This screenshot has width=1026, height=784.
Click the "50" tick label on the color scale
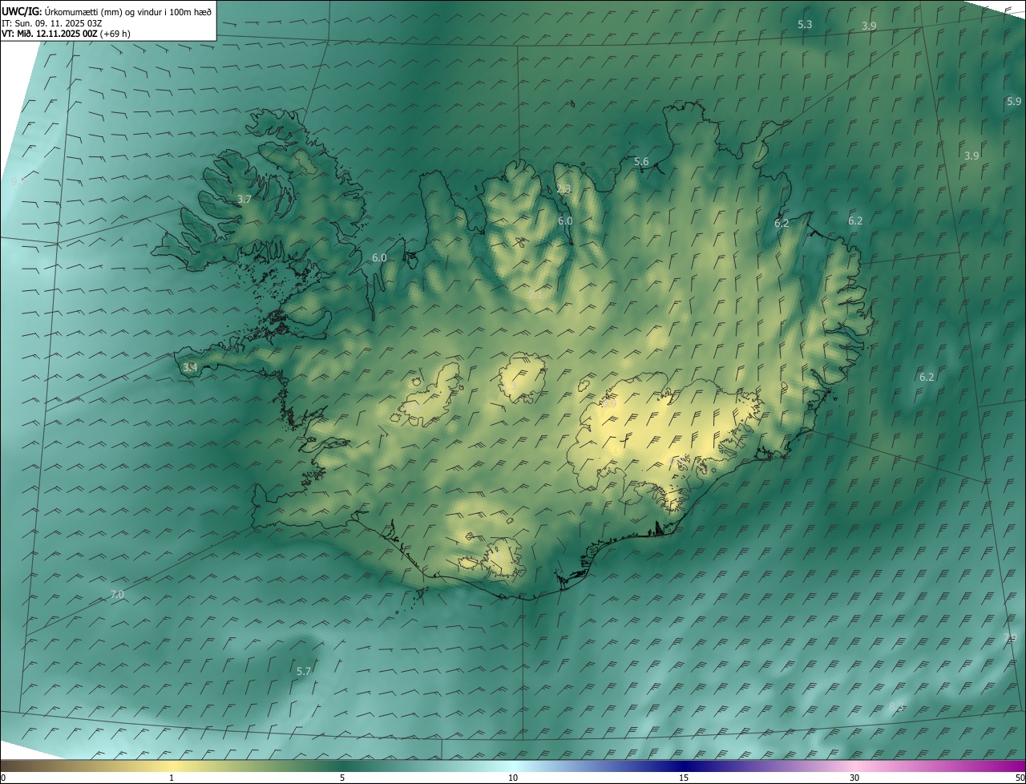pos(1019,778)
